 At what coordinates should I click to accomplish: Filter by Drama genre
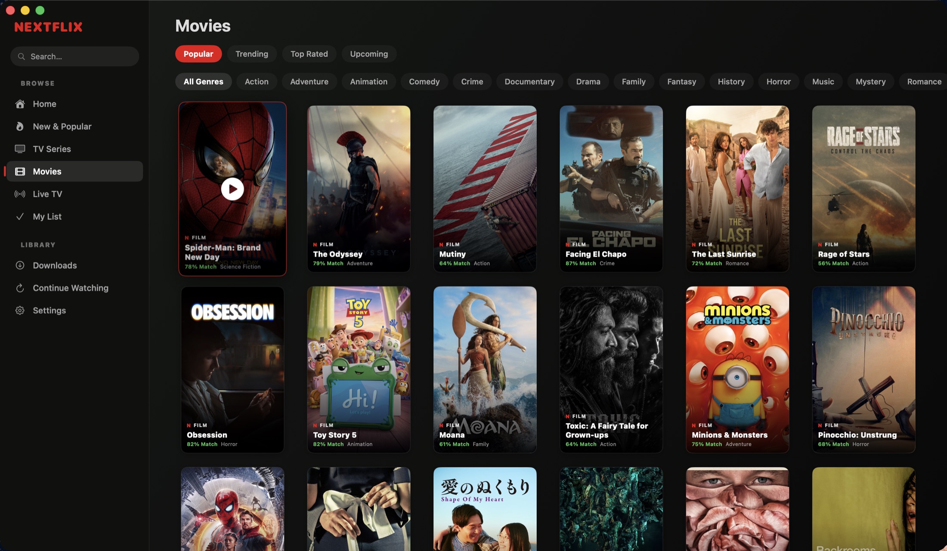pyautogui.click(x=588, y=81)
